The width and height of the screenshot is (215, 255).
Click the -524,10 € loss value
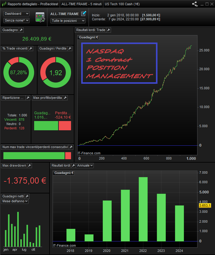63,117
